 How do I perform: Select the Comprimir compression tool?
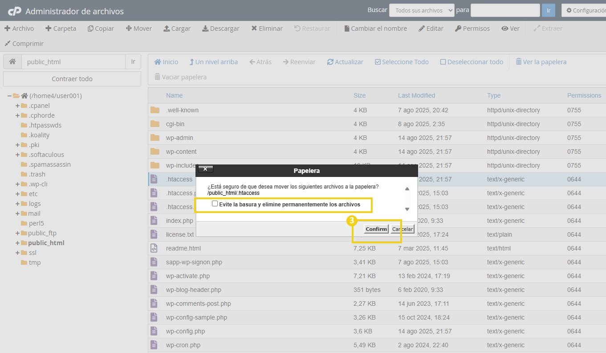[x=23, y=43]
